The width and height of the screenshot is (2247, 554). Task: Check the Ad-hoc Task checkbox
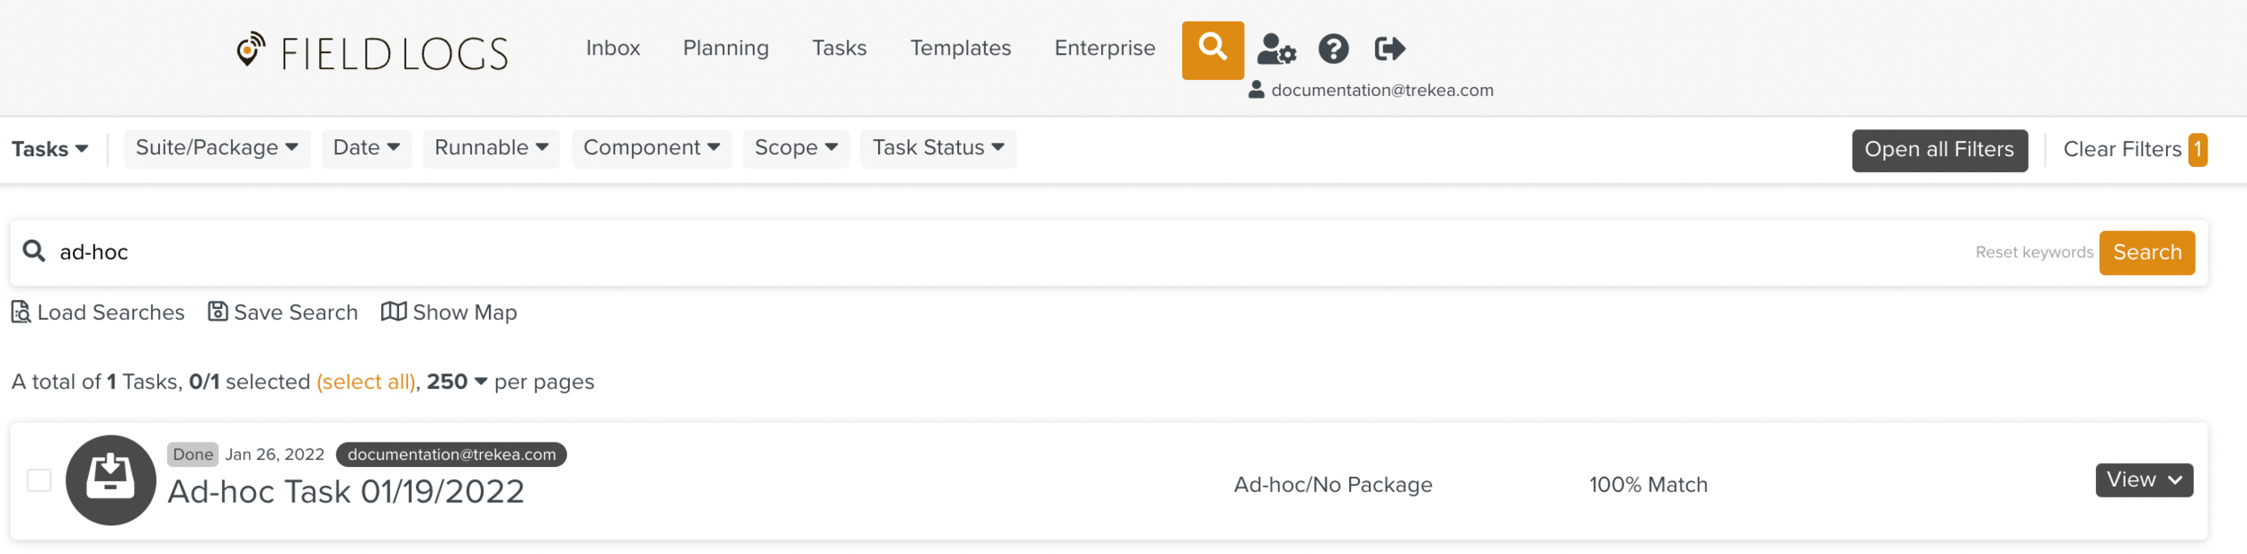[40, 480]
